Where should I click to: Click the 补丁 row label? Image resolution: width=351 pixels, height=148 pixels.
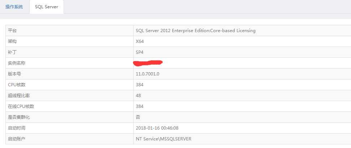(12, 52)
